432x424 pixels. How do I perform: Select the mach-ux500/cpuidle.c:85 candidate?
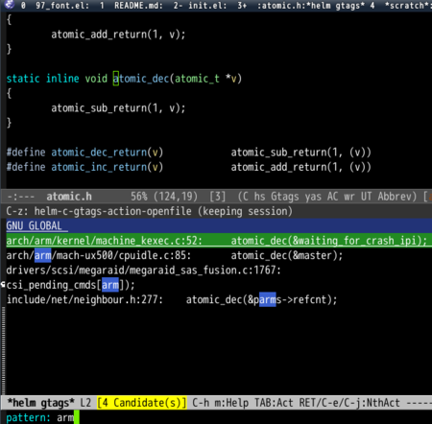pos(175,255)
